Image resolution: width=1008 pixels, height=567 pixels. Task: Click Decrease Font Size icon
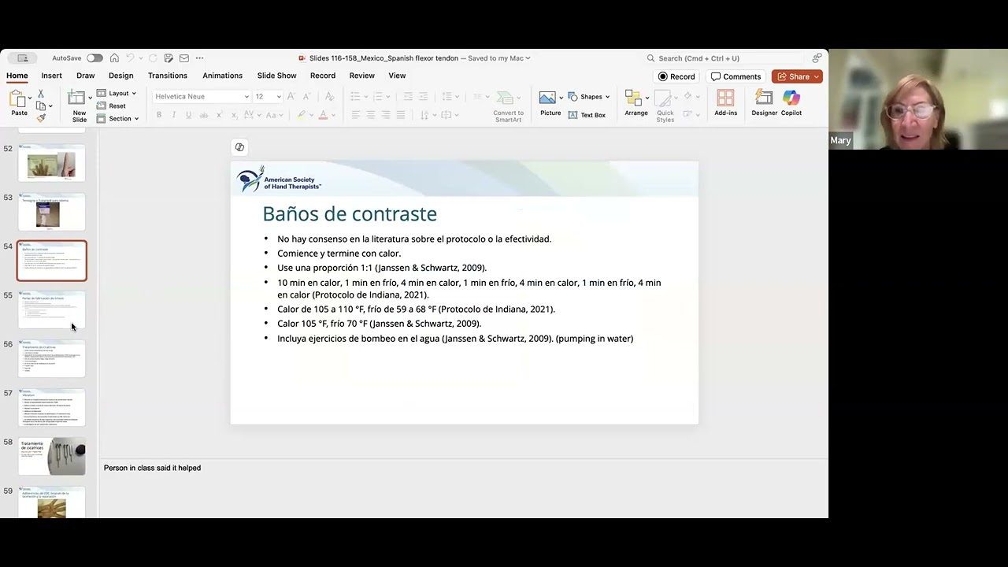pos(306,96)
